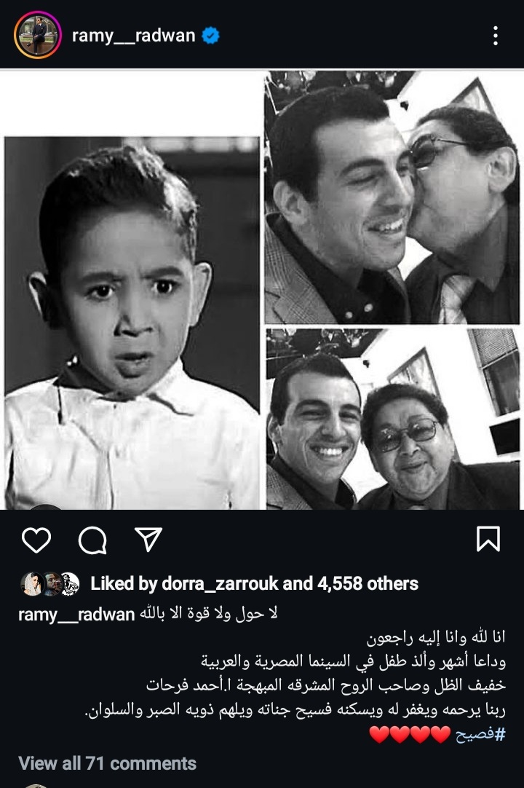Tap the heart like icon
Image resolution: width=524 pixels, height=788 pixels.
coord(36,540)
